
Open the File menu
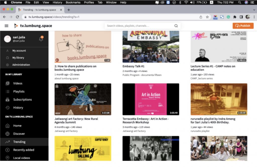pos(28,2)
